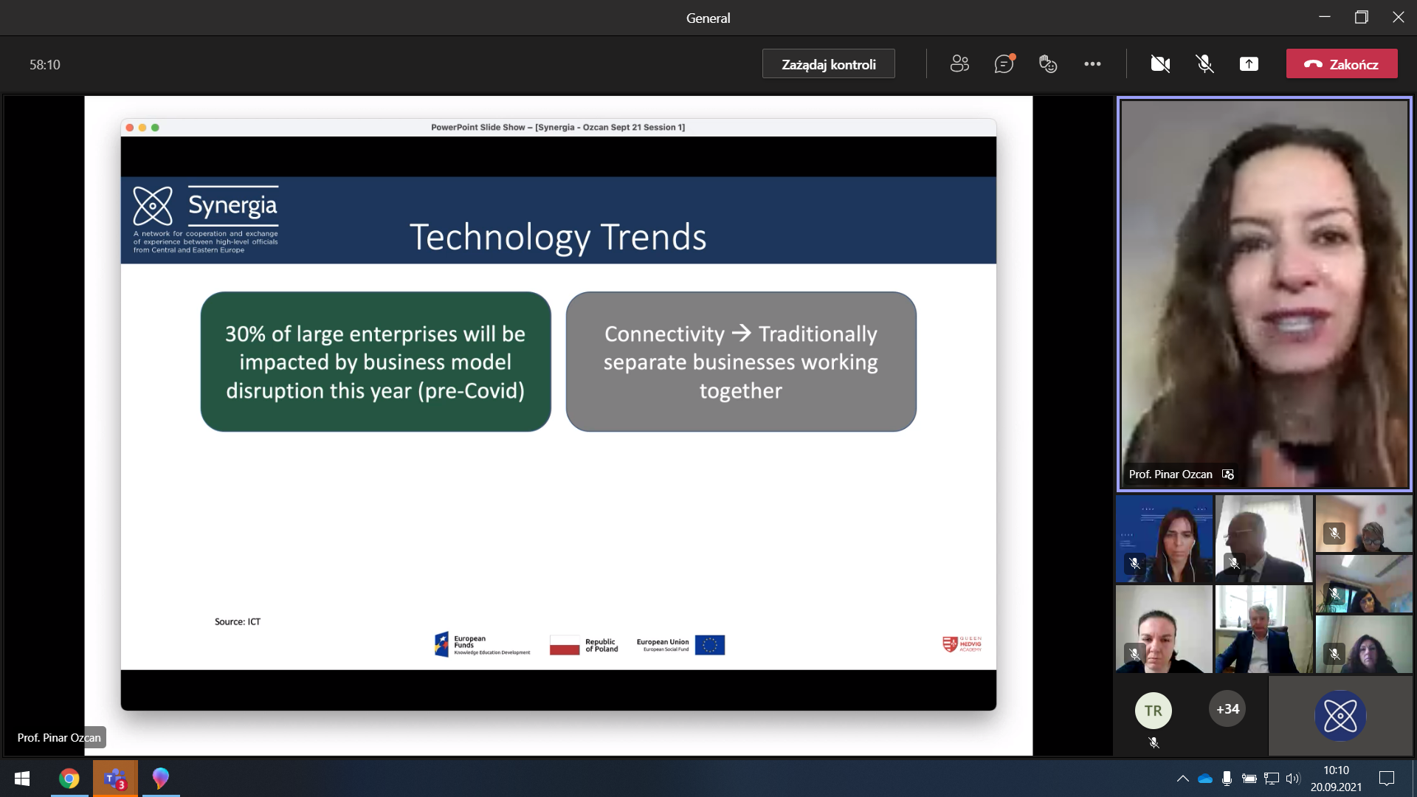Image resolution: width=1417 pixels, height=797 pixels.
Task: Click the pin icon beside Prof. Pinar Ozcan
Action: tap(1228, 475)
